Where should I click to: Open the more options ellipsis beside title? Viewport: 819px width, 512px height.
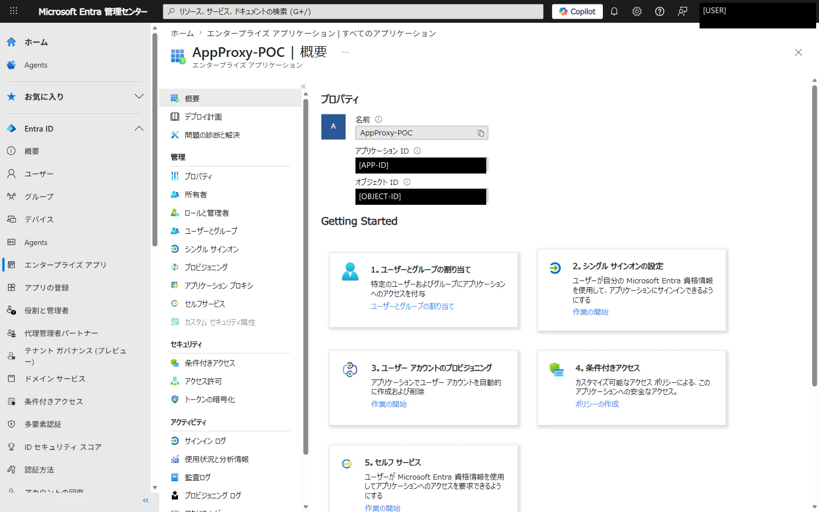(x=345, y=52)
